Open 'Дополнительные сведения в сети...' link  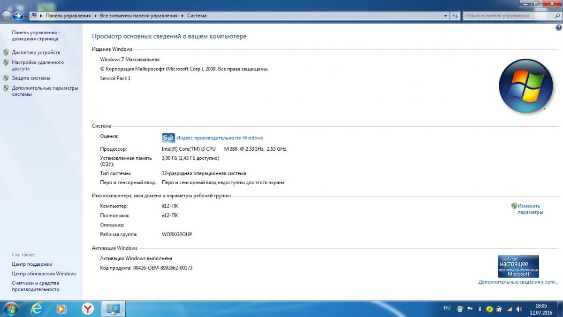518,282
